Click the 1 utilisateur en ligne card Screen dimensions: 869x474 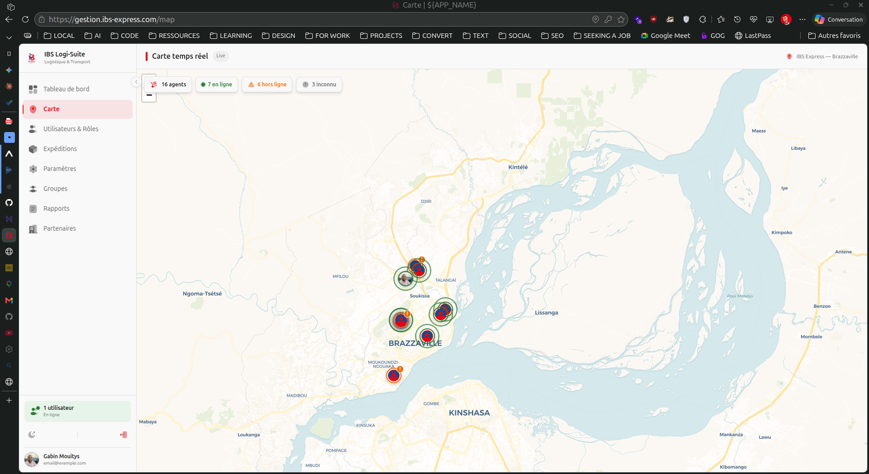[78, 411]
